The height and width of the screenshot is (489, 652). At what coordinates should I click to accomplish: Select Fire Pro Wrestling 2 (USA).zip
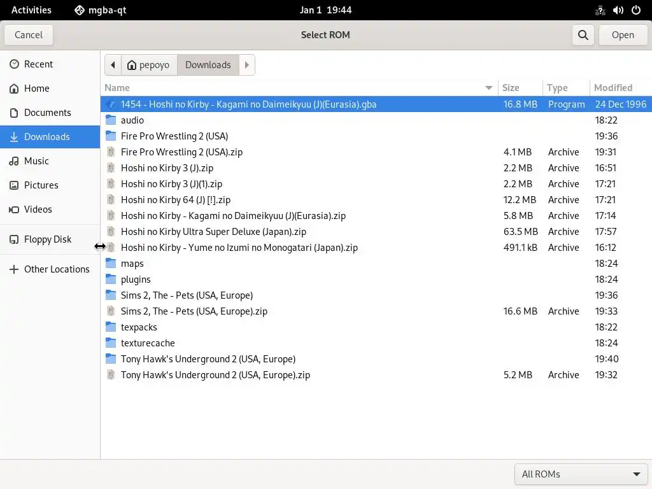376,152
